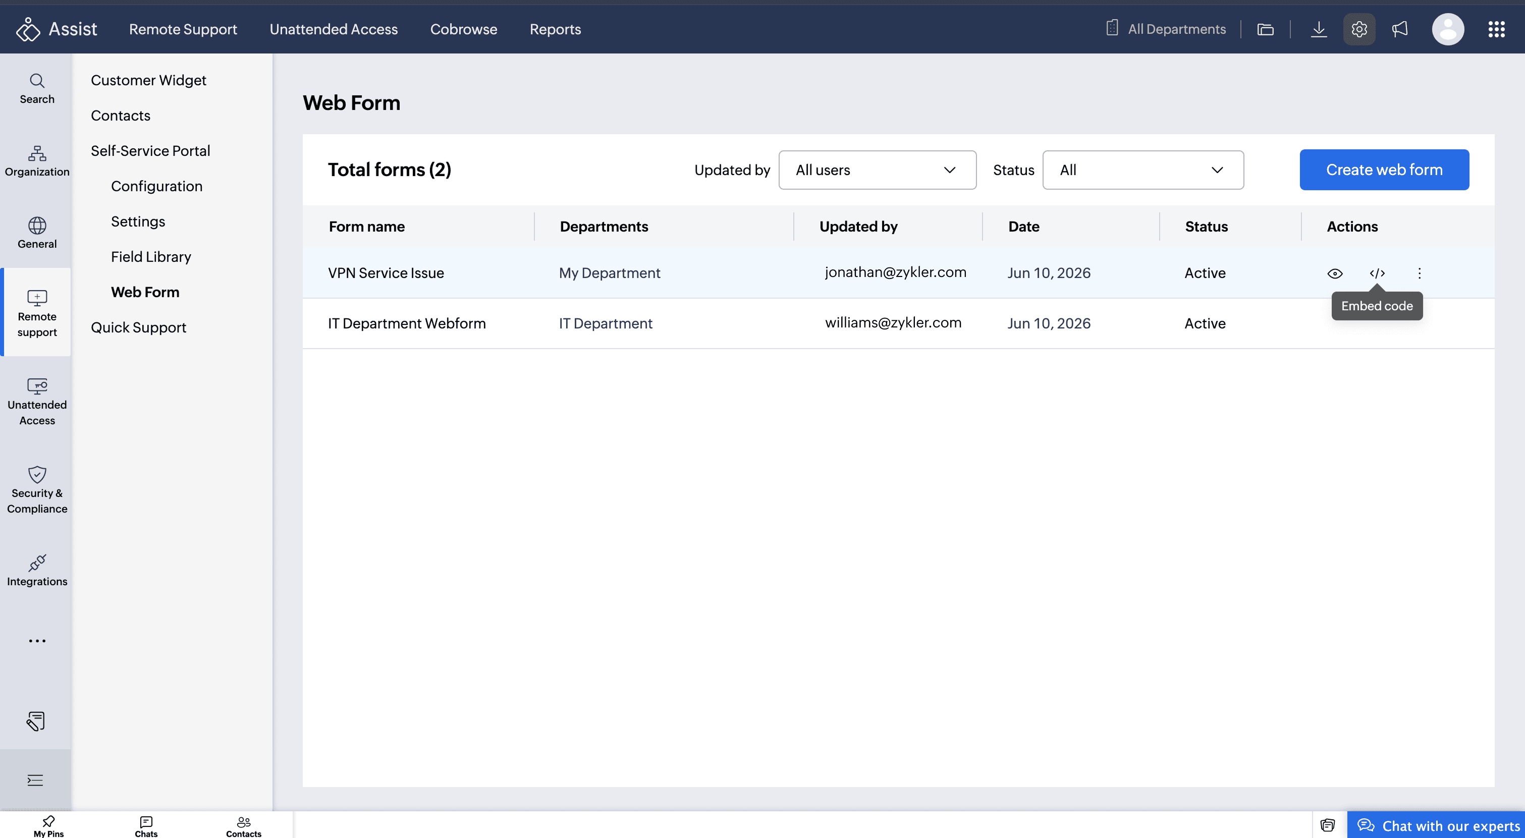Viewport: 1525px width, 838px height.
Task: Click the Total forms (2) heading
Action: click(390, 170)
